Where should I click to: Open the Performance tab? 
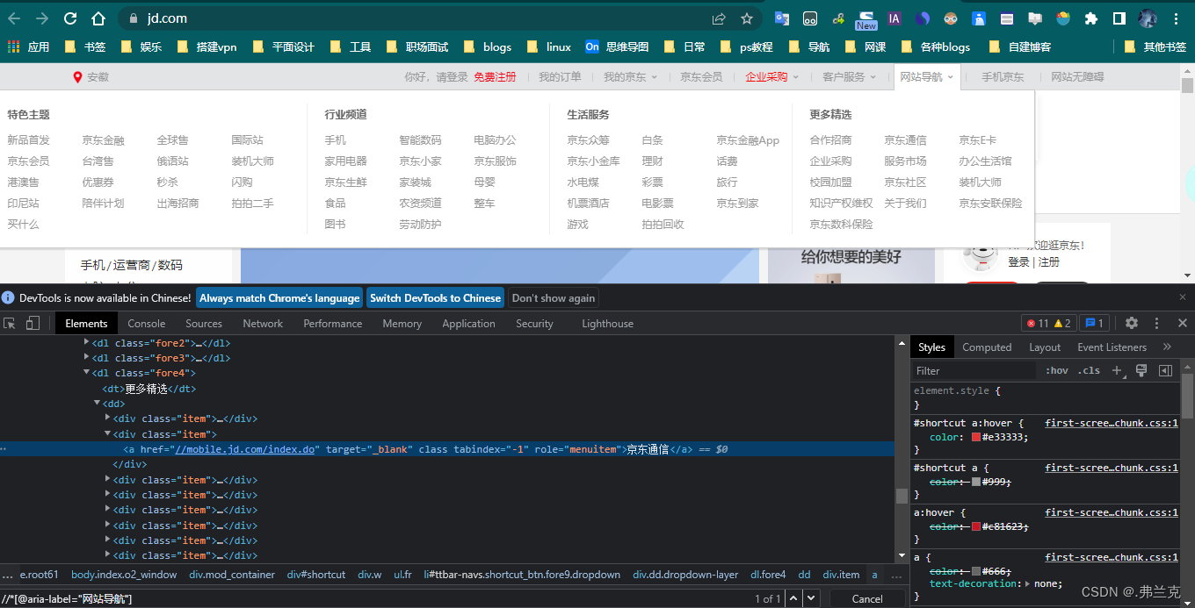pos(333,324)
